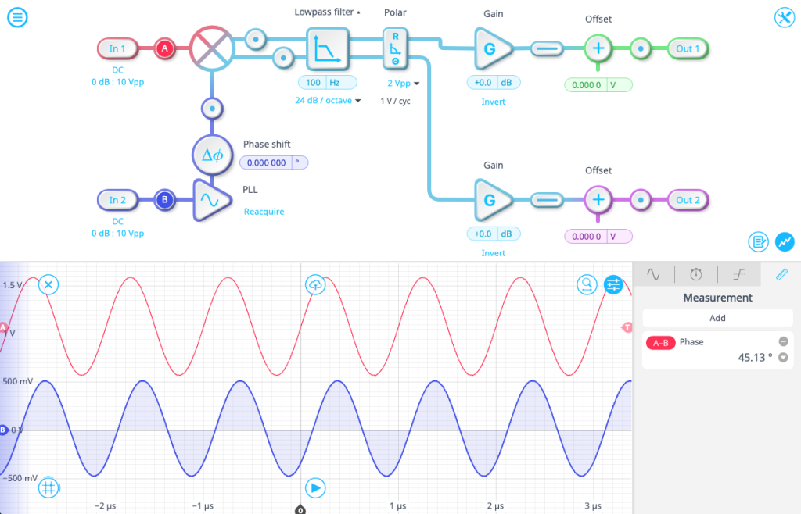Click the blue input B marker

(x=164, y=200)
